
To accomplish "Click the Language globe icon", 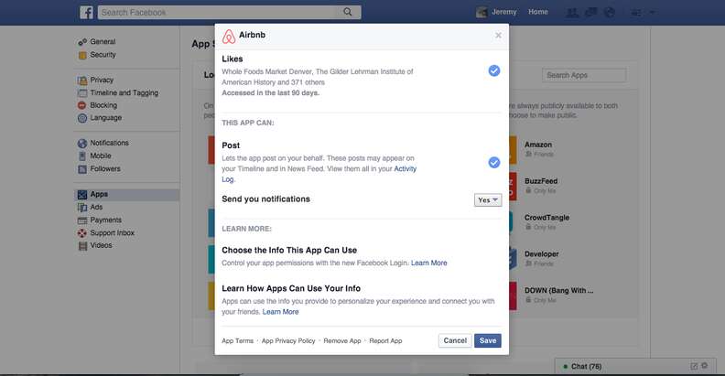I will [x=82, y=118].
